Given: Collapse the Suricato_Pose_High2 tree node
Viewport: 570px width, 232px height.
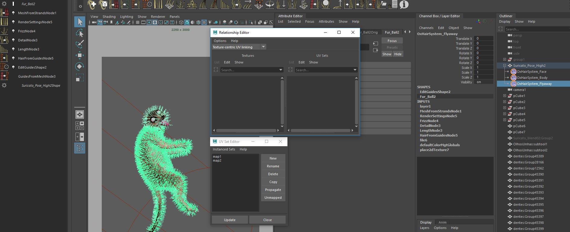Looking at the screenshot, I should 504,66.
